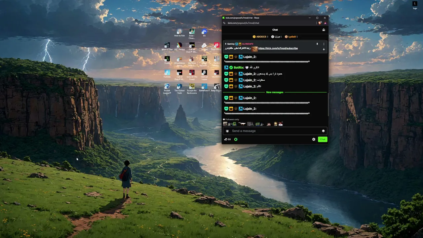Launch Hell Let Loose shortcut
Screen dimensions: 423x238
(204, 75)
